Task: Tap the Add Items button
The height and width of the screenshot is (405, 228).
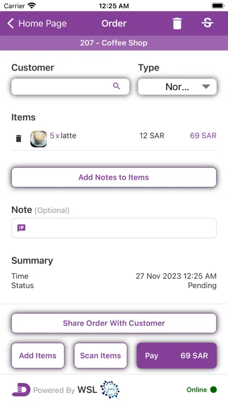Action: point(38,356)
